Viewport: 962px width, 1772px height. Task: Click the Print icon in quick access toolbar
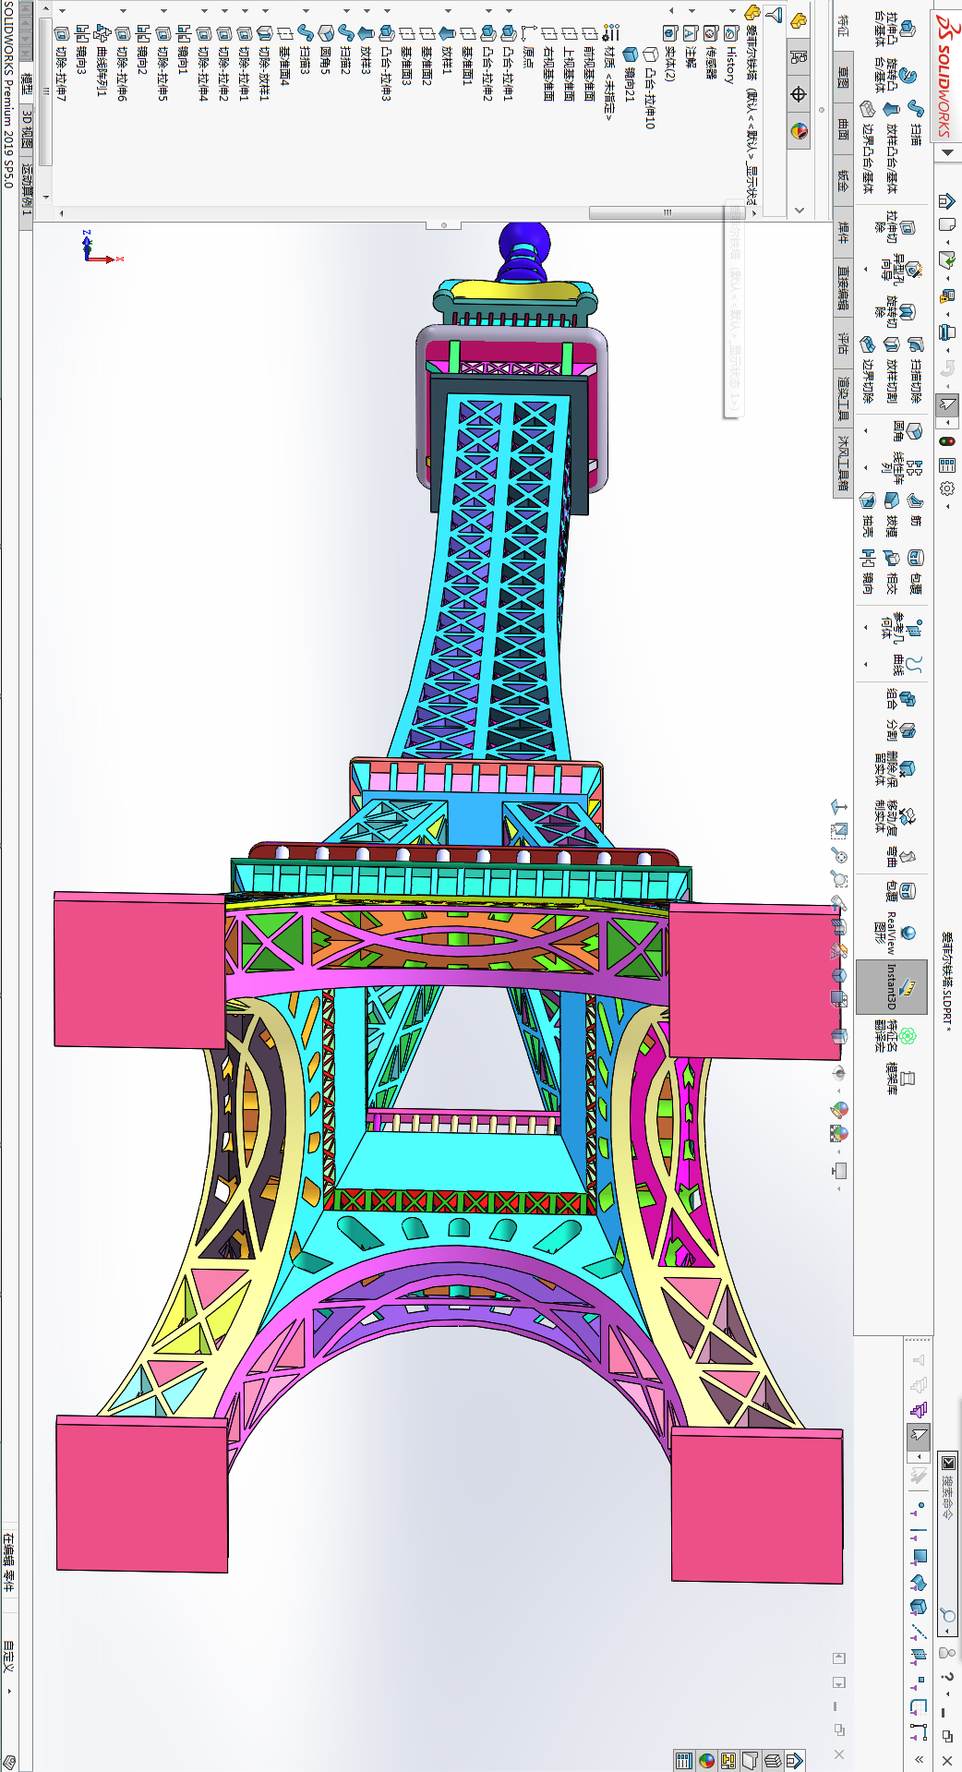pos(947,331)
